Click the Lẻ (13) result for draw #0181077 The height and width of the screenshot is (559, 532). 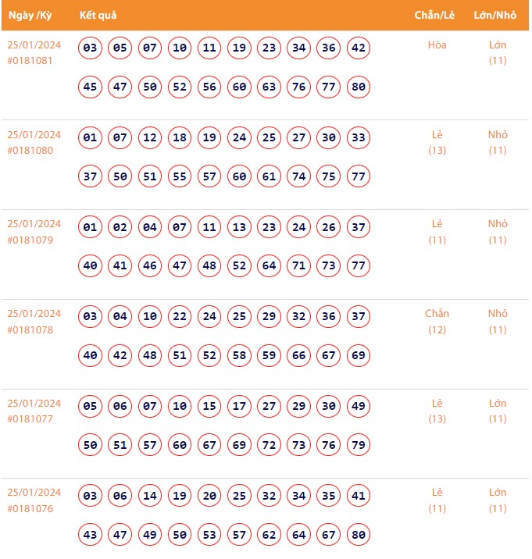tap(437, 411)
